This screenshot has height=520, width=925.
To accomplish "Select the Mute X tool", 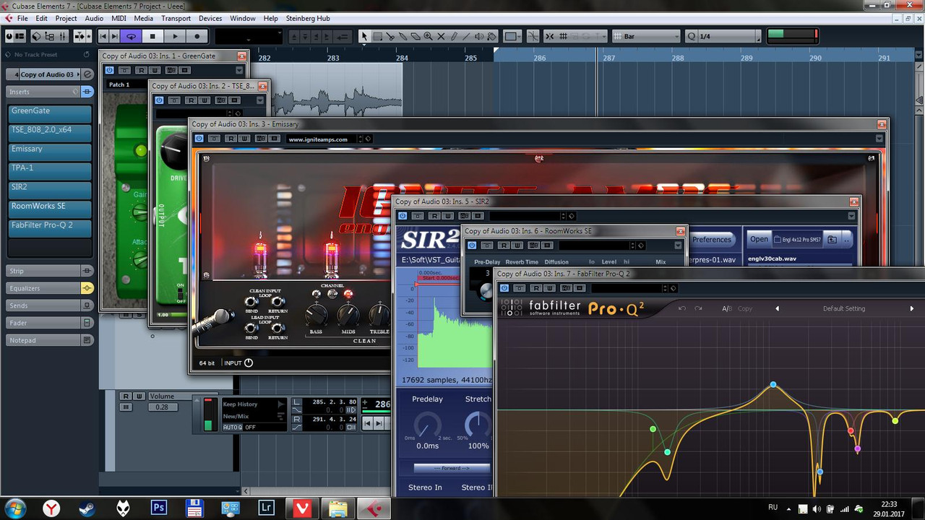I will pyautogui.click(x=441, y=36).
